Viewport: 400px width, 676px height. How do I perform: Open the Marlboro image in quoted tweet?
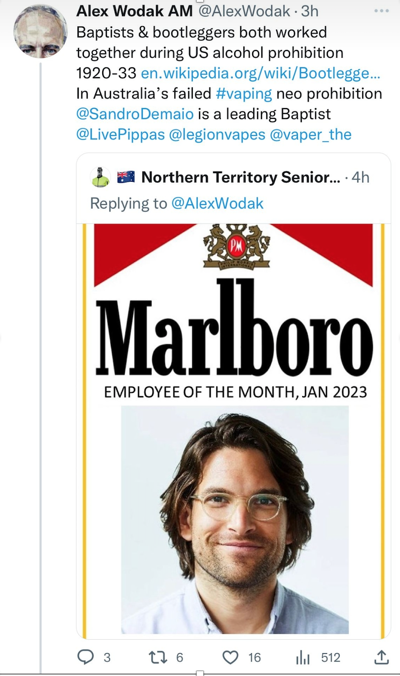233,429
